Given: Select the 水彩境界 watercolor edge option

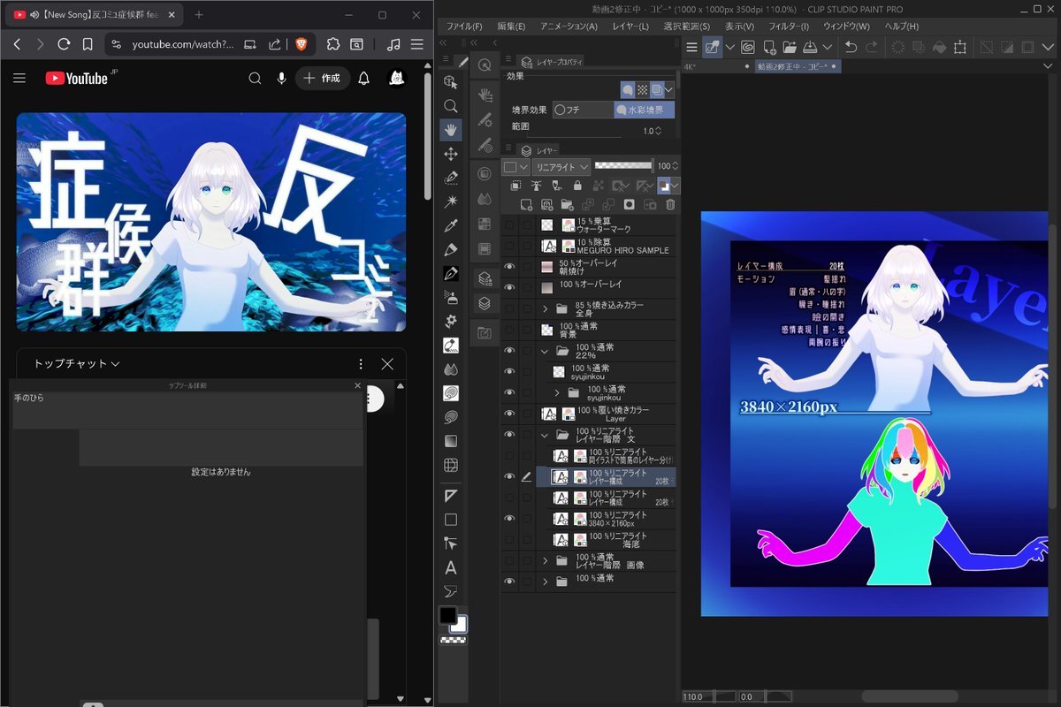Looking at the screenshot, I should pyautogui.click(x=645, y=110).
